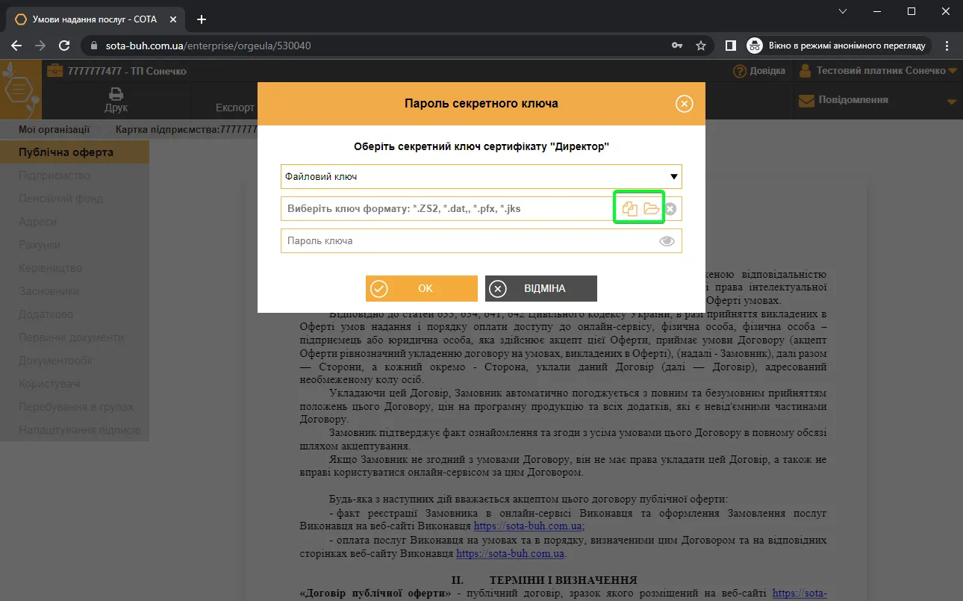
Task: Open the 'Файловий ключ' key type dropdown
Action: click(x=481, y=177)
